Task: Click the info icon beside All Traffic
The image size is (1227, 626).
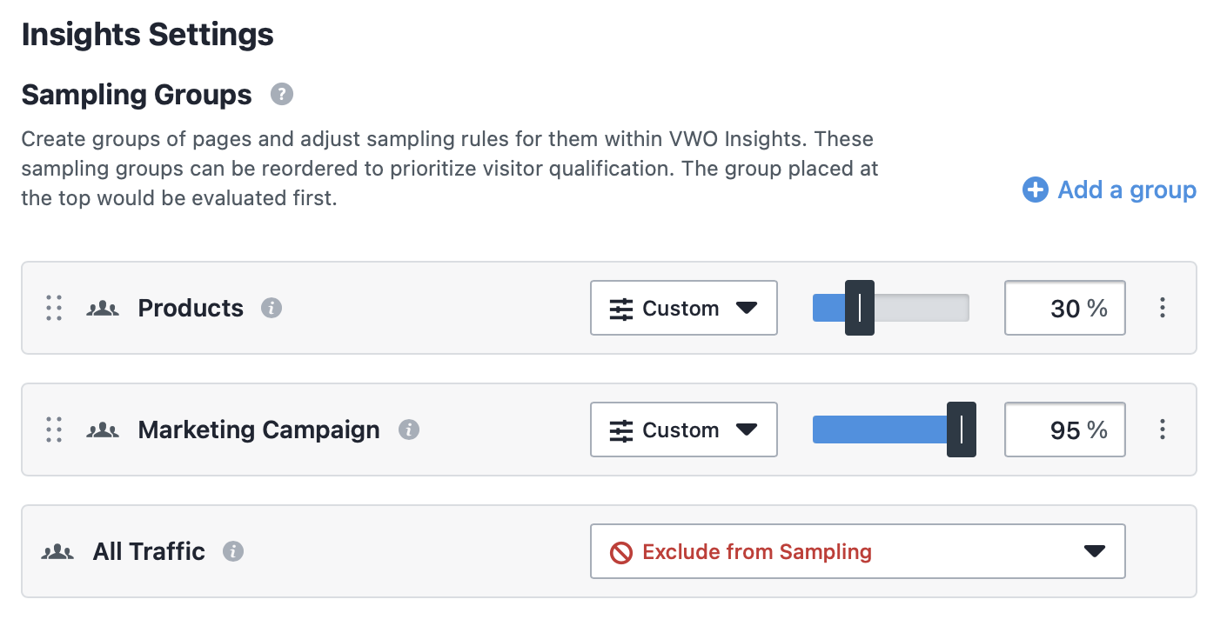Action: [x=233, y=551]
